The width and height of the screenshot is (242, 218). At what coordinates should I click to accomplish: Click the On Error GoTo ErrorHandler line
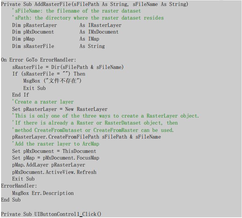(x=38, y=60)
